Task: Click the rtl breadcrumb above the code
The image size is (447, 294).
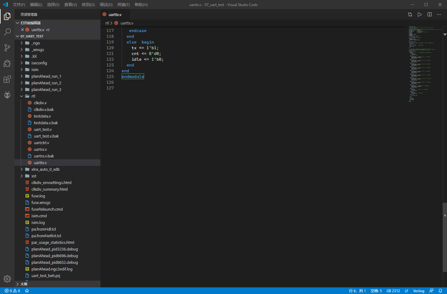Action: 107,23
